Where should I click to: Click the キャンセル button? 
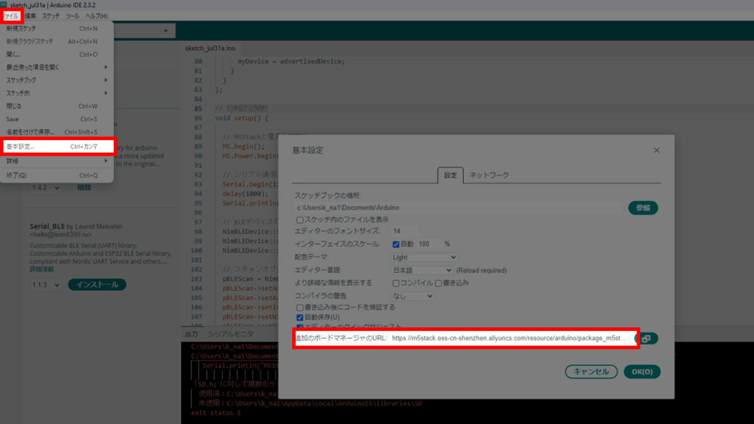(x=591, y=371)
